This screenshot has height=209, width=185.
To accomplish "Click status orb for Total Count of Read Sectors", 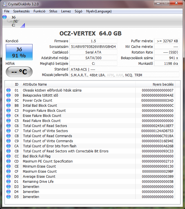I will (8, 126).
